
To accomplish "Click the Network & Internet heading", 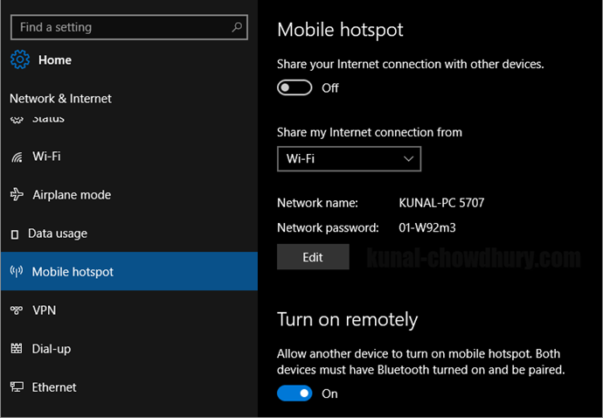I will point(61,99).
